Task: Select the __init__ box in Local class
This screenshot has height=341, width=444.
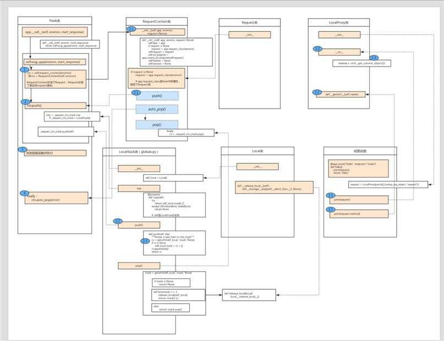Action: [x=257, y=167]
